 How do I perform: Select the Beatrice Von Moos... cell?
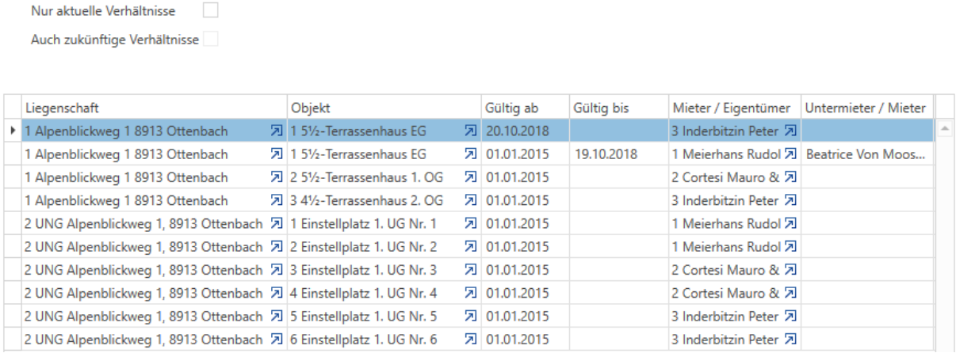click(x=866, y=154)
